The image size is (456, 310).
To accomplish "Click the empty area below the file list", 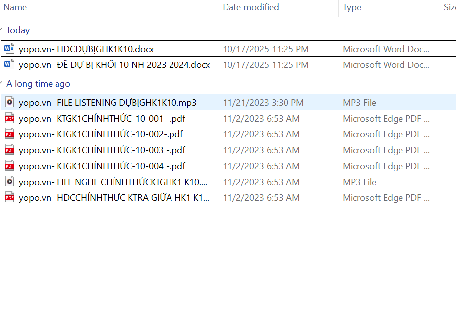I will pos(228,258).
